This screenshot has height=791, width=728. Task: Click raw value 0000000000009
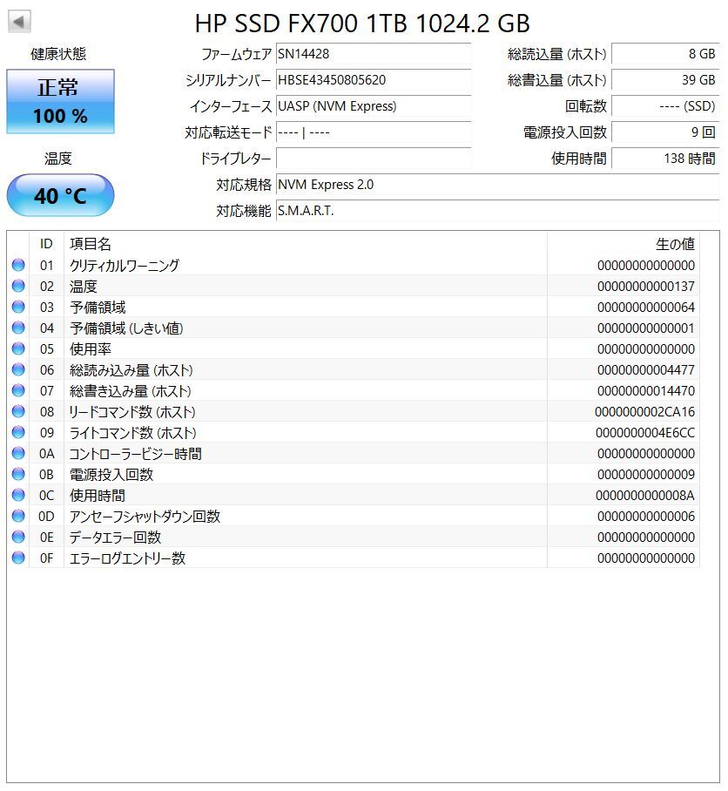(646, 474)
